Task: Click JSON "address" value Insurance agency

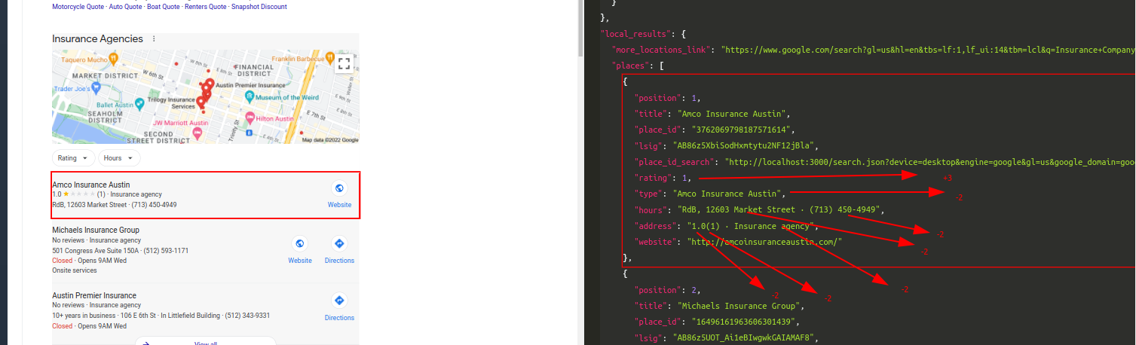Action: pyautogui.click(x=749, y=225)
